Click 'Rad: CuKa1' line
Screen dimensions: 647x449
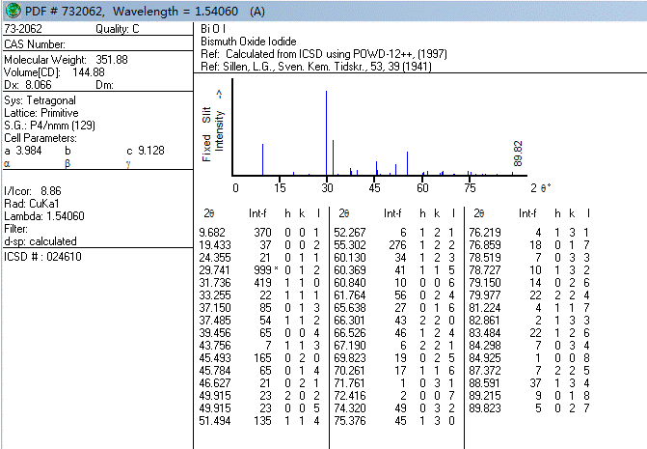(32, 203)
